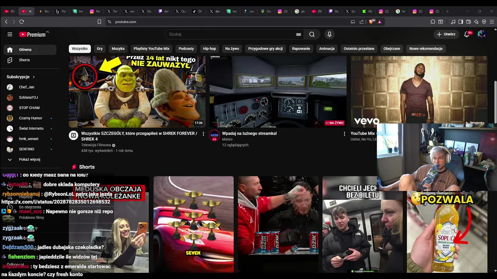
Task: Select the Wszystko filter chip
Action: click(80, 48)
